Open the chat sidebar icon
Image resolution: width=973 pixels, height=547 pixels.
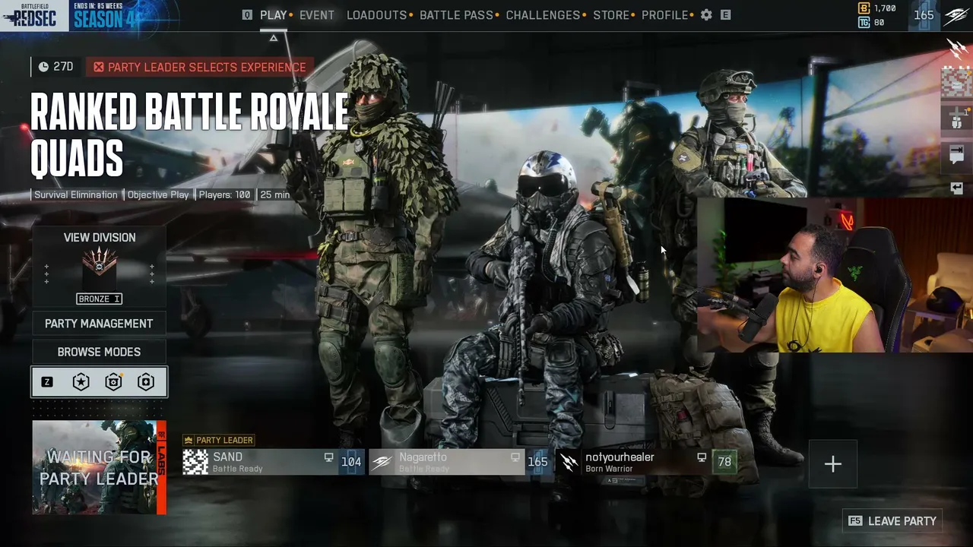[x=956, y=153]
